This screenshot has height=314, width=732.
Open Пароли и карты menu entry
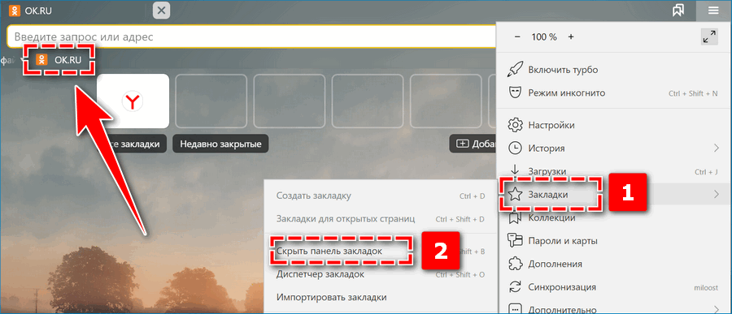pyautogui.click(x=614, y=241)
